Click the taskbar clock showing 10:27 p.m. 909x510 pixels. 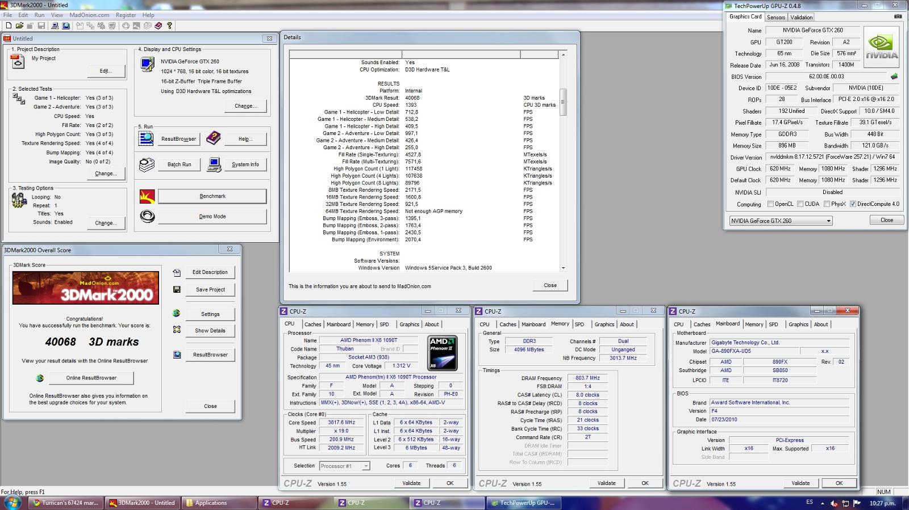(x=882, y=503)
